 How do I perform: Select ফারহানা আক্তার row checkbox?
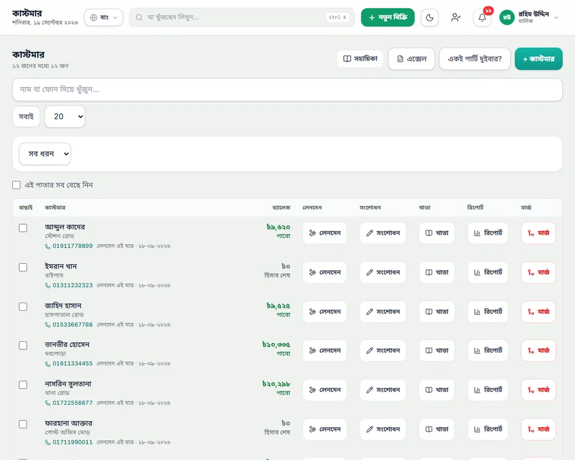coord(23,424)
